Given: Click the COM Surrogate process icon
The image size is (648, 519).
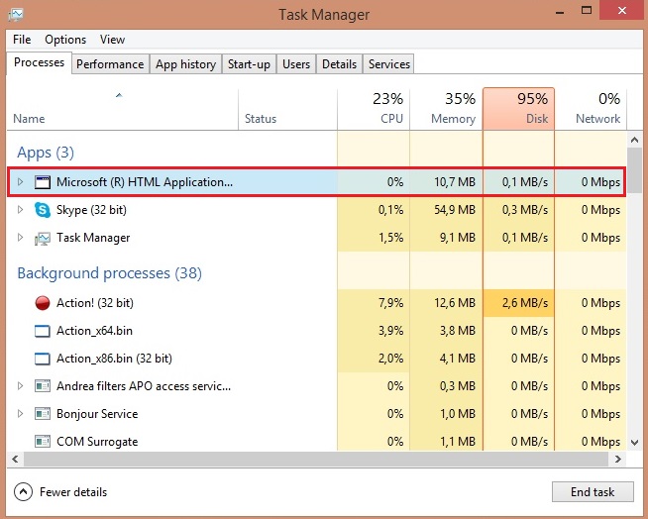Looking at the screenshot, I should tap(43, 442).
